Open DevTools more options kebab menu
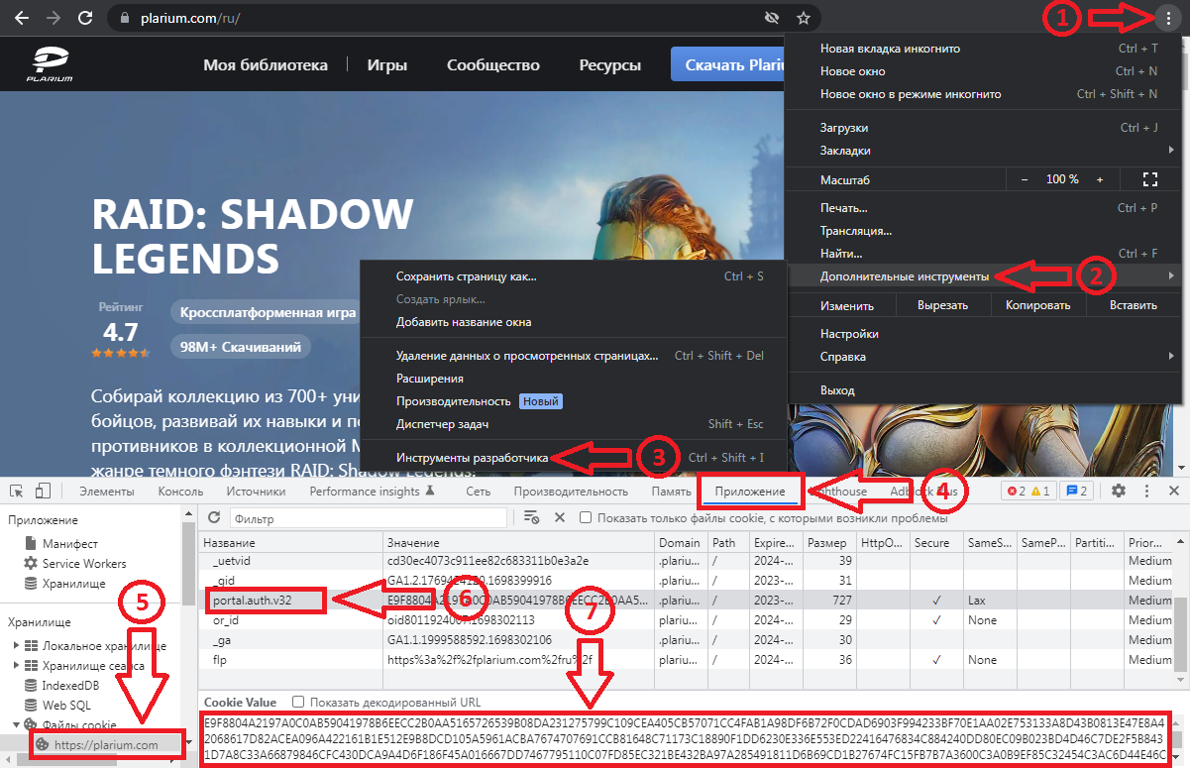The width and height of the screenshot is (1190, 768). click(1146, 491)
